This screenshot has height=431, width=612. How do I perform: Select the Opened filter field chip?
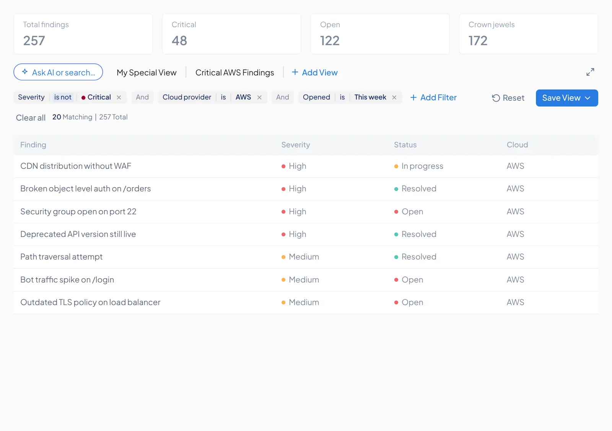pos(316,97)
